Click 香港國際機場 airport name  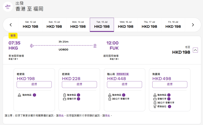[x=16, y=56]
